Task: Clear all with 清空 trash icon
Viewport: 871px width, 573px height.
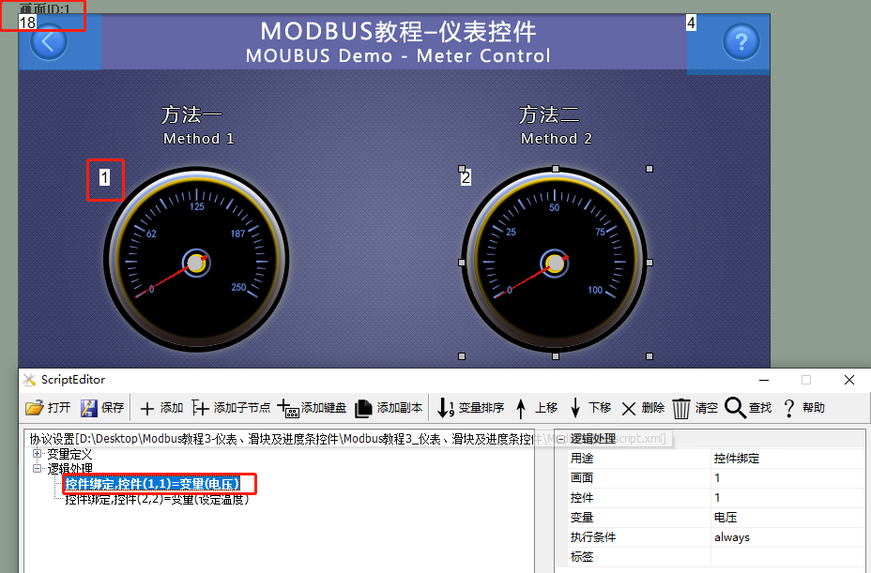Action: coord(695,408)
